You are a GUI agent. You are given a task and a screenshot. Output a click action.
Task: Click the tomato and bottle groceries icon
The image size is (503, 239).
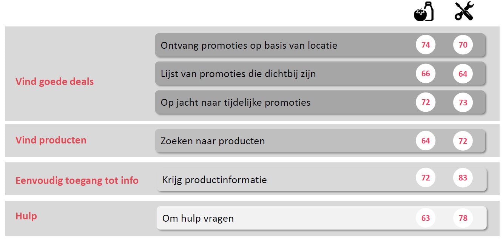point(424,11)
